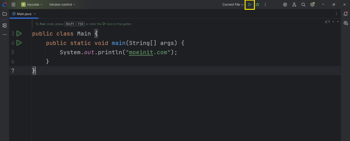This screenshot has height=141, width=350.
Task: Run class Main from gutter line 3
Action: [19, 34]
